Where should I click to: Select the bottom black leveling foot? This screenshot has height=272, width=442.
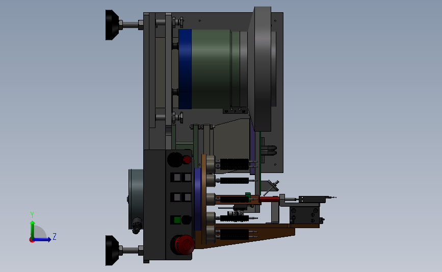(112, 250)
